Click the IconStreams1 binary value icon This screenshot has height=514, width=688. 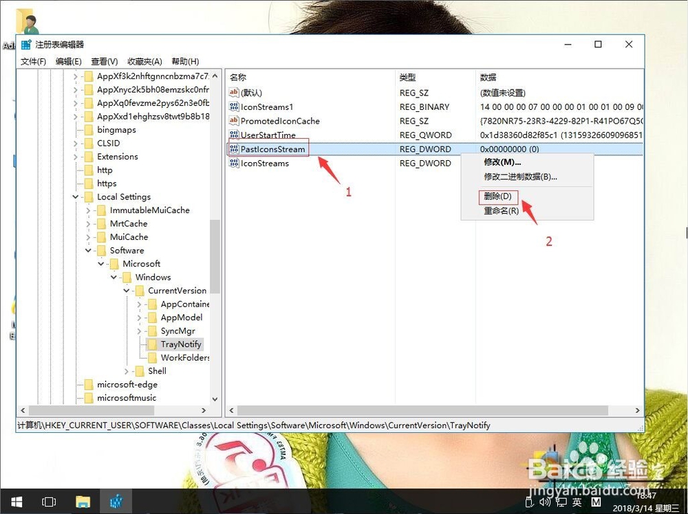234,107
